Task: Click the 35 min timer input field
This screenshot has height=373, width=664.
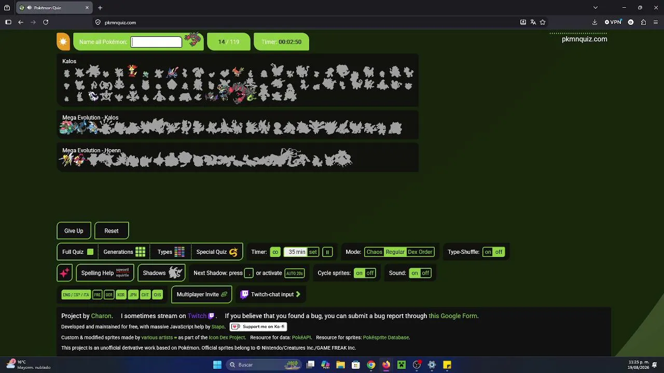Action: [296, 252]
